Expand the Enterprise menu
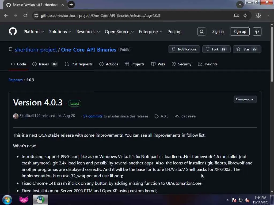 151,32
